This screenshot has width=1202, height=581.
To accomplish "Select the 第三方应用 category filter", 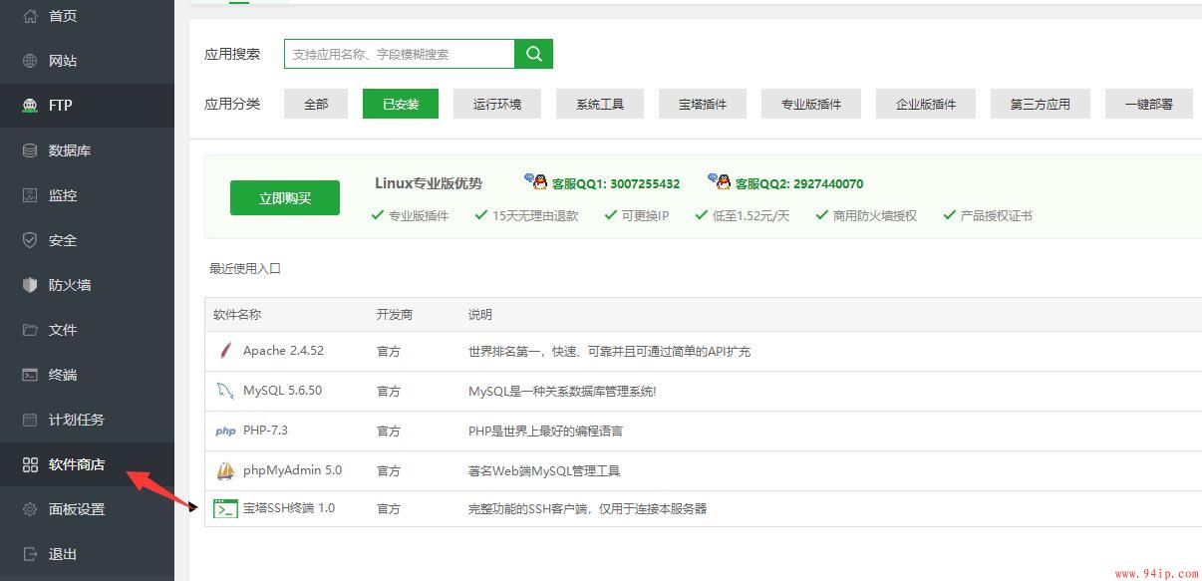I will pos(1041,104).
